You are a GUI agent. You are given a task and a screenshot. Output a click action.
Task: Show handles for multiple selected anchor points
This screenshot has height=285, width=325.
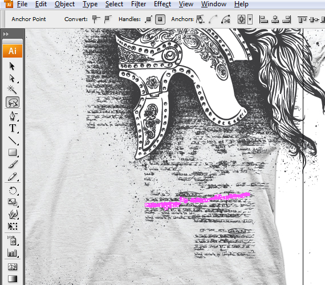pyautogui.click(x=148, y=19)
